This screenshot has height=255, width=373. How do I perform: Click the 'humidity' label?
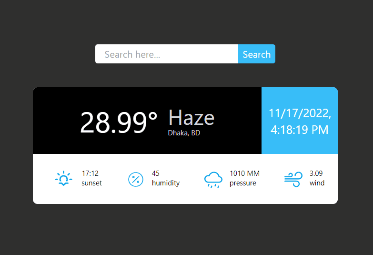pyautogui.click(x=165, y=183)
